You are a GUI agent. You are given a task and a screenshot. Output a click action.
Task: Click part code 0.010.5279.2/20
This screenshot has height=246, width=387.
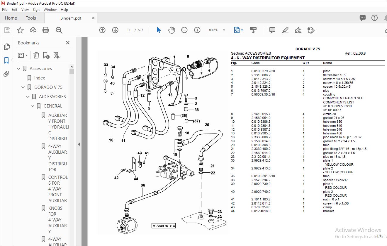pyautogui.click(x=263, y=71)
